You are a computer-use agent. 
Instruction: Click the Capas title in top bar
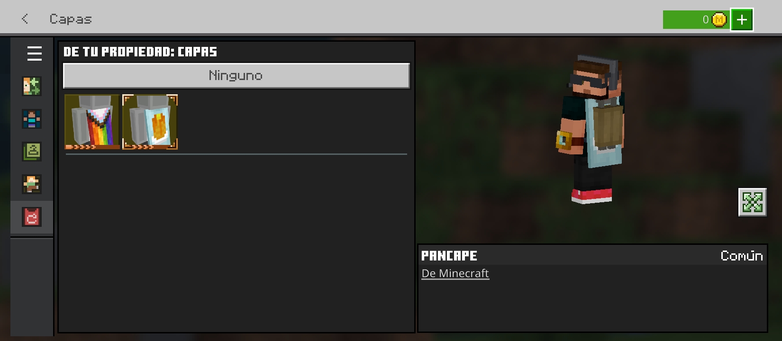(71, 19)
